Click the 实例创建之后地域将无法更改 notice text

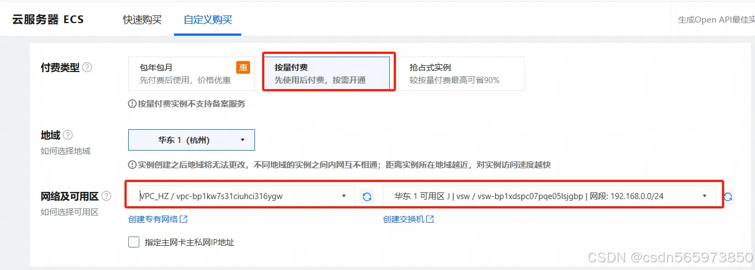344,164
